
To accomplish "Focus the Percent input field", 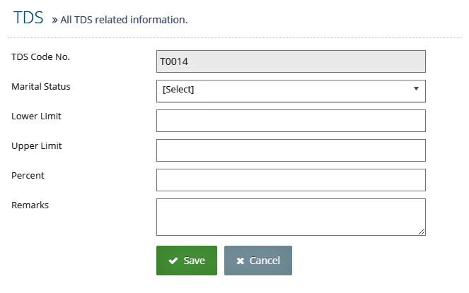I will (291, 180).
